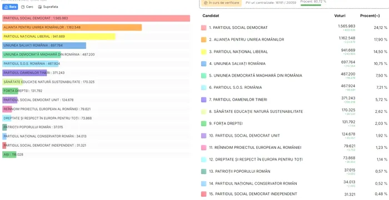Click the Partidul Social Democrat red bar
Viewport: 389px width, 200px height.
click(96, 18)
